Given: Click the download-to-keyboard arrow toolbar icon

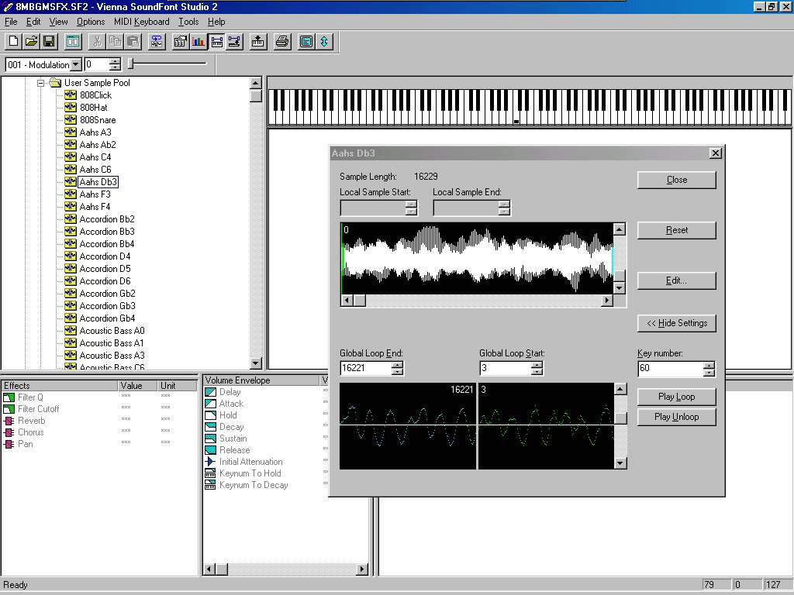Looking at the screenshot, I should point(257,42).
